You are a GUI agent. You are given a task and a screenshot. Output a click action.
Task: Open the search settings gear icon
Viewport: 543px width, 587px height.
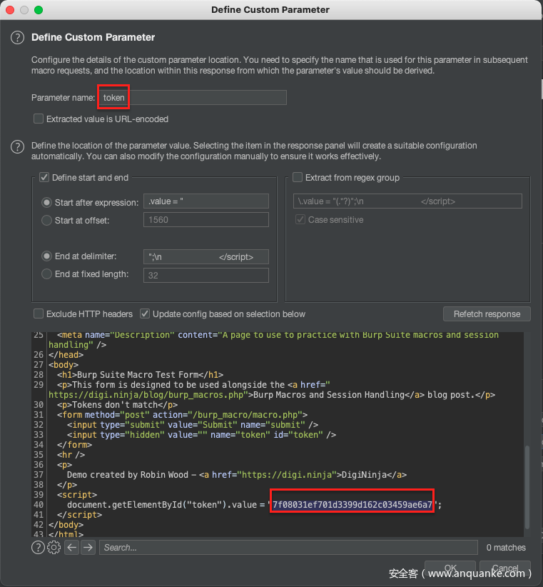[x=54, y=548]
